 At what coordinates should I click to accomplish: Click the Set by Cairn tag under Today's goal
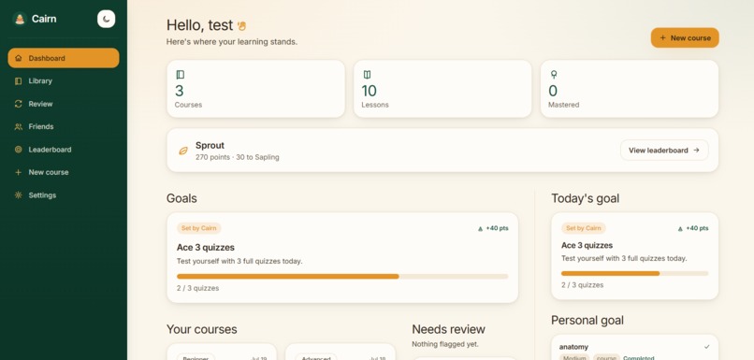(584, 228)
